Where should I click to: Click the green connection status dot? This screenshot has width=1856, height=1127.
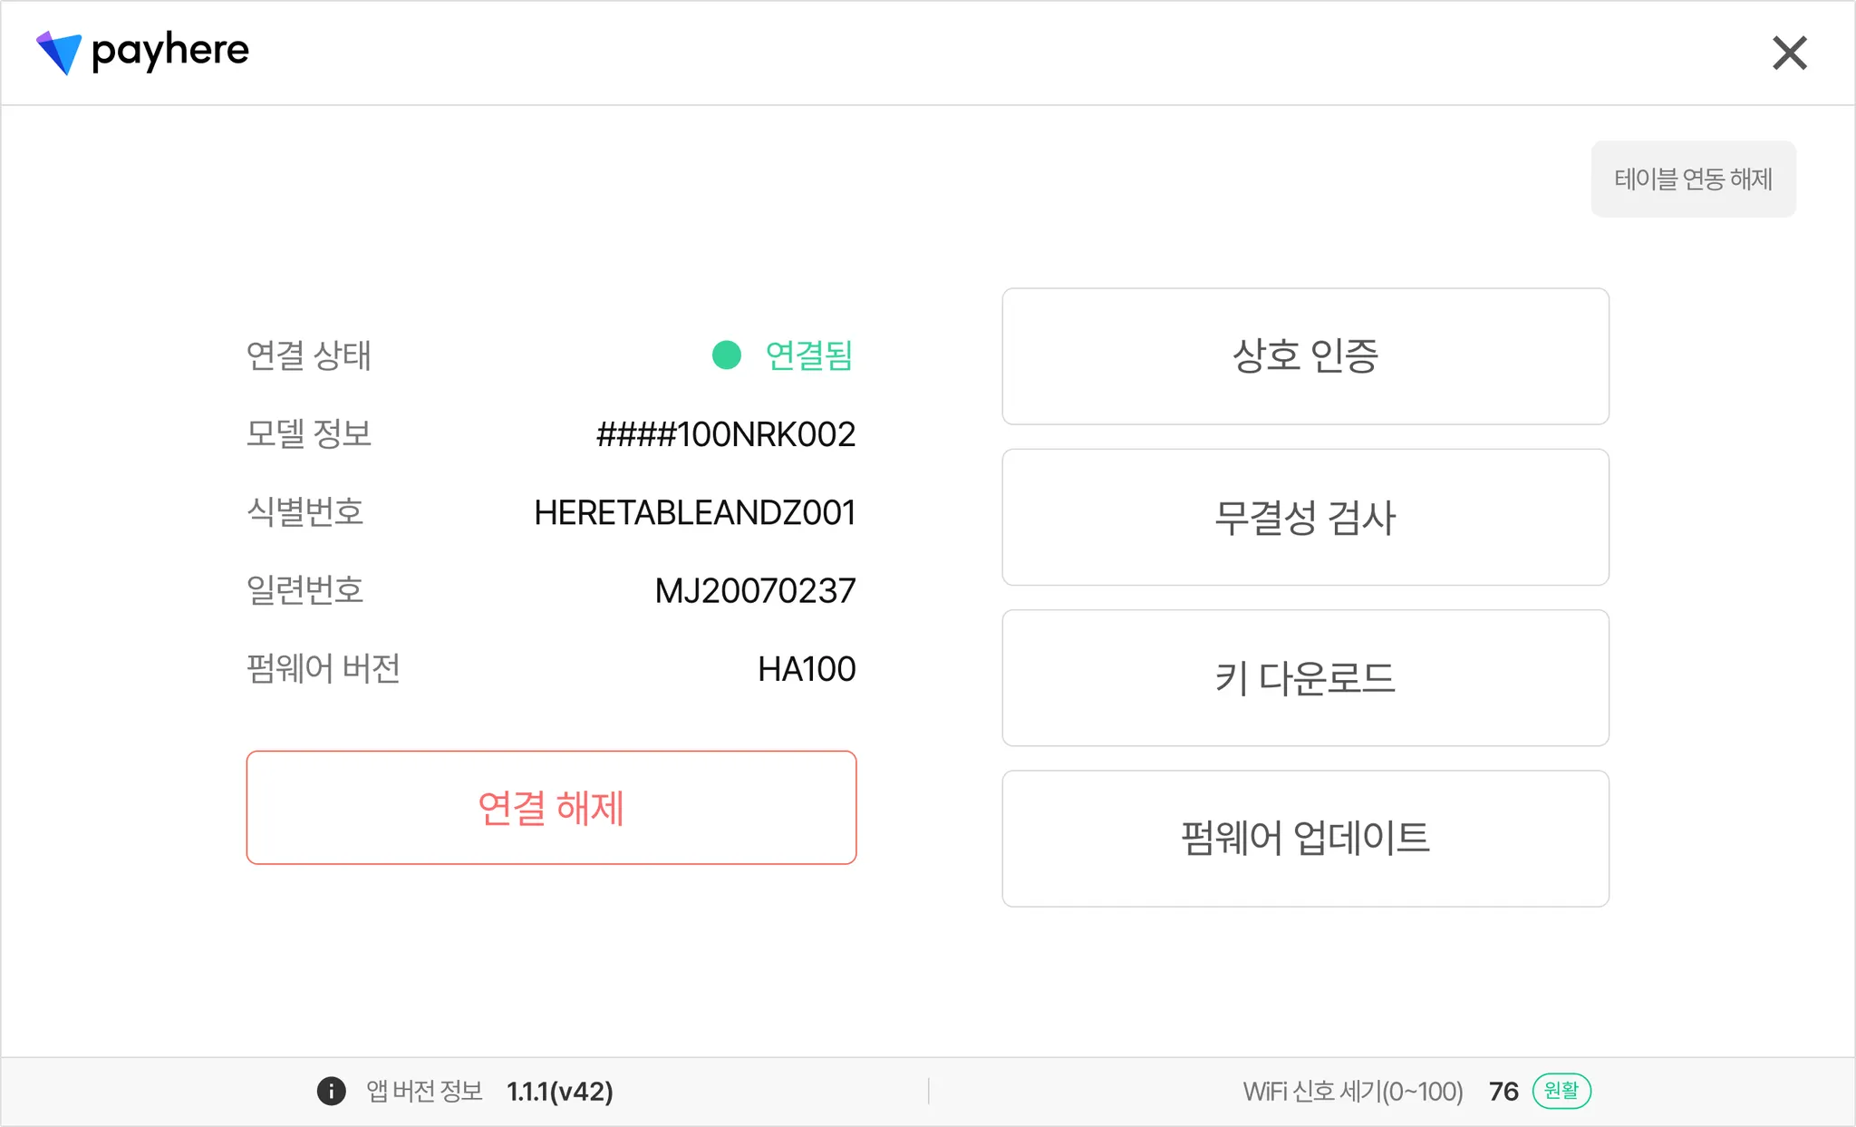click(x=727, y=355)
